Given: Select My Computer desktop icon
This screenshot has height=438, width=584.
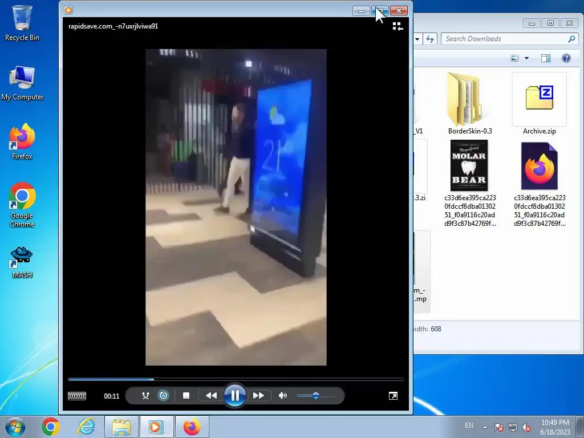Looking at the screenshot, I should 22,83.
